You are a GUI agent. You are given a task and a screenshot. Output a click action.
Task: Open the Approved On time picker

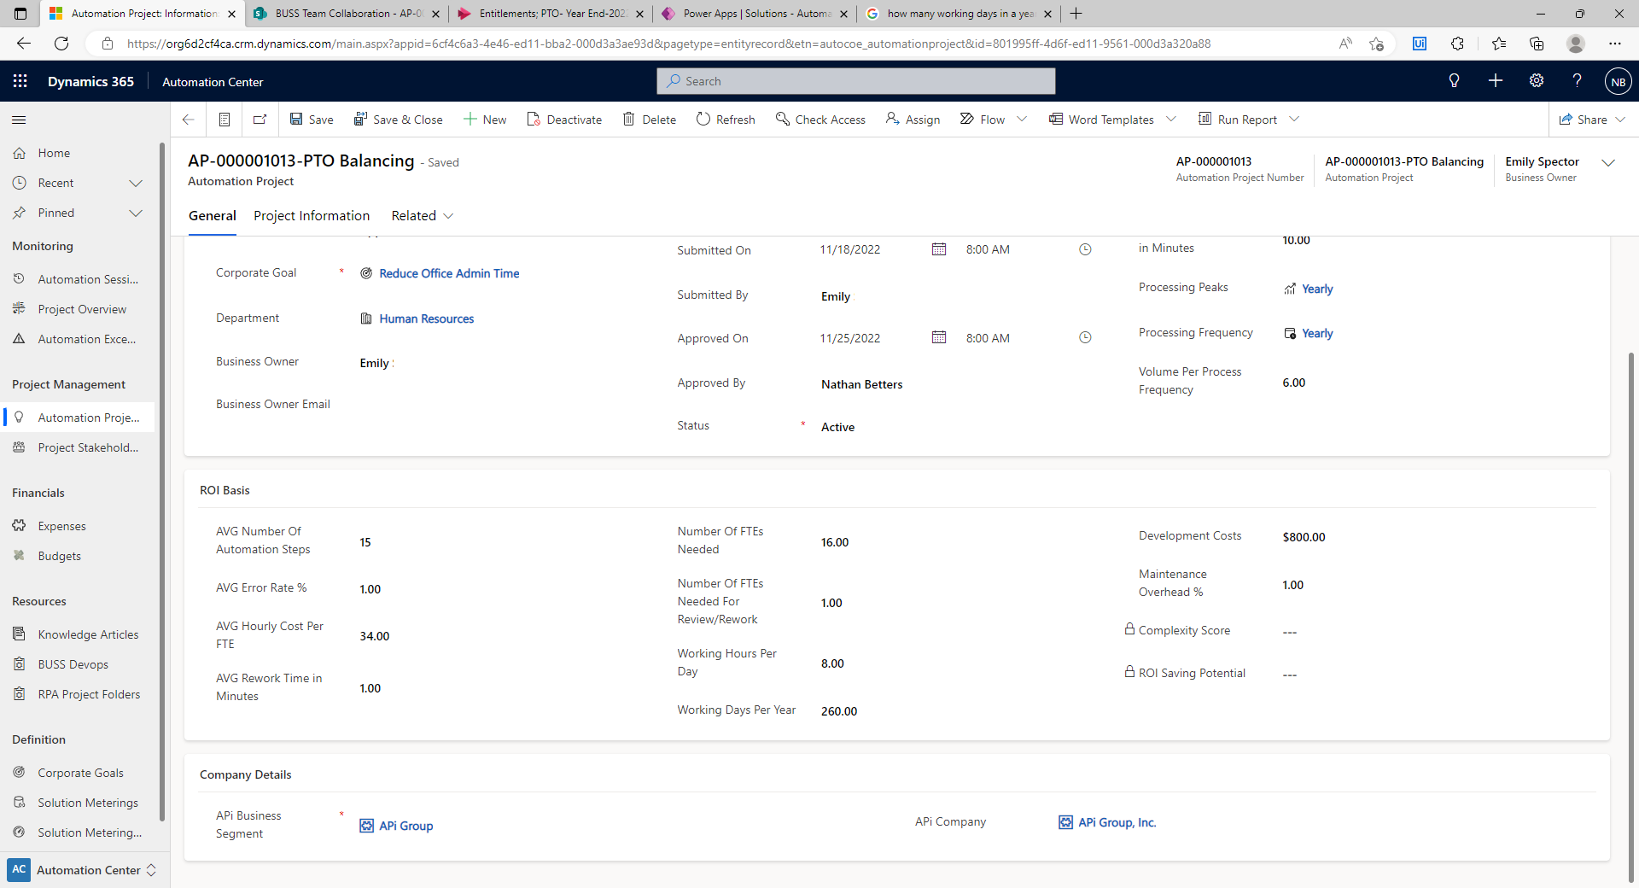1085,337
